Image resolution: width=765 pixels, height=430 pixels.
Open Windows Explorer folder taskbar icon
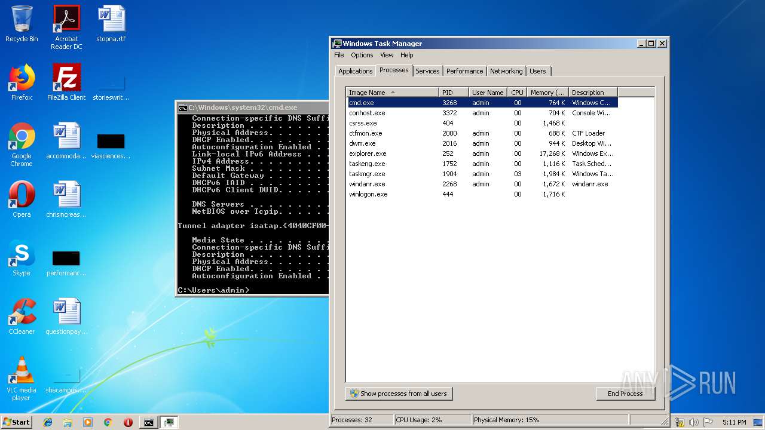pyautogui.click(x=68, y=422)
